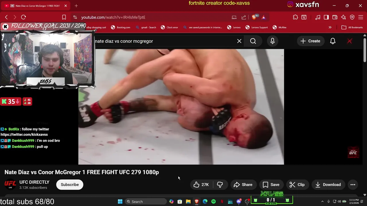367x206 pixels.
Task: Open the see saved passwords bookmark
Action: [x=202, y=27]
